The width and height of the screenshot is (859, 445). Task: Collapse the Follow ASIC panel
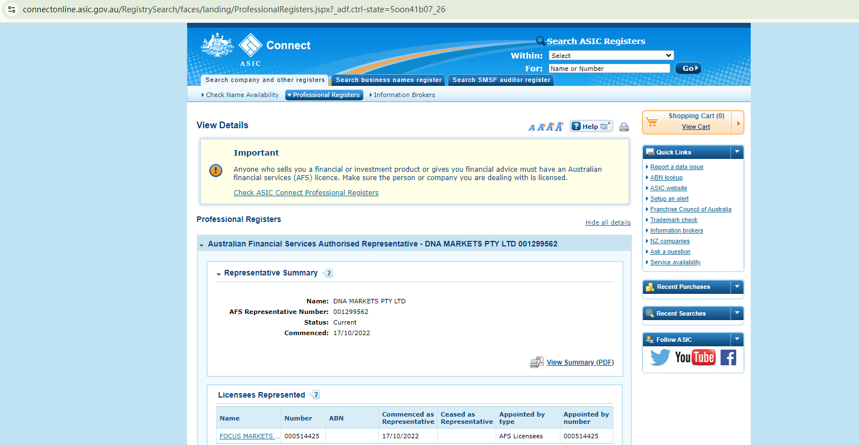737,339
